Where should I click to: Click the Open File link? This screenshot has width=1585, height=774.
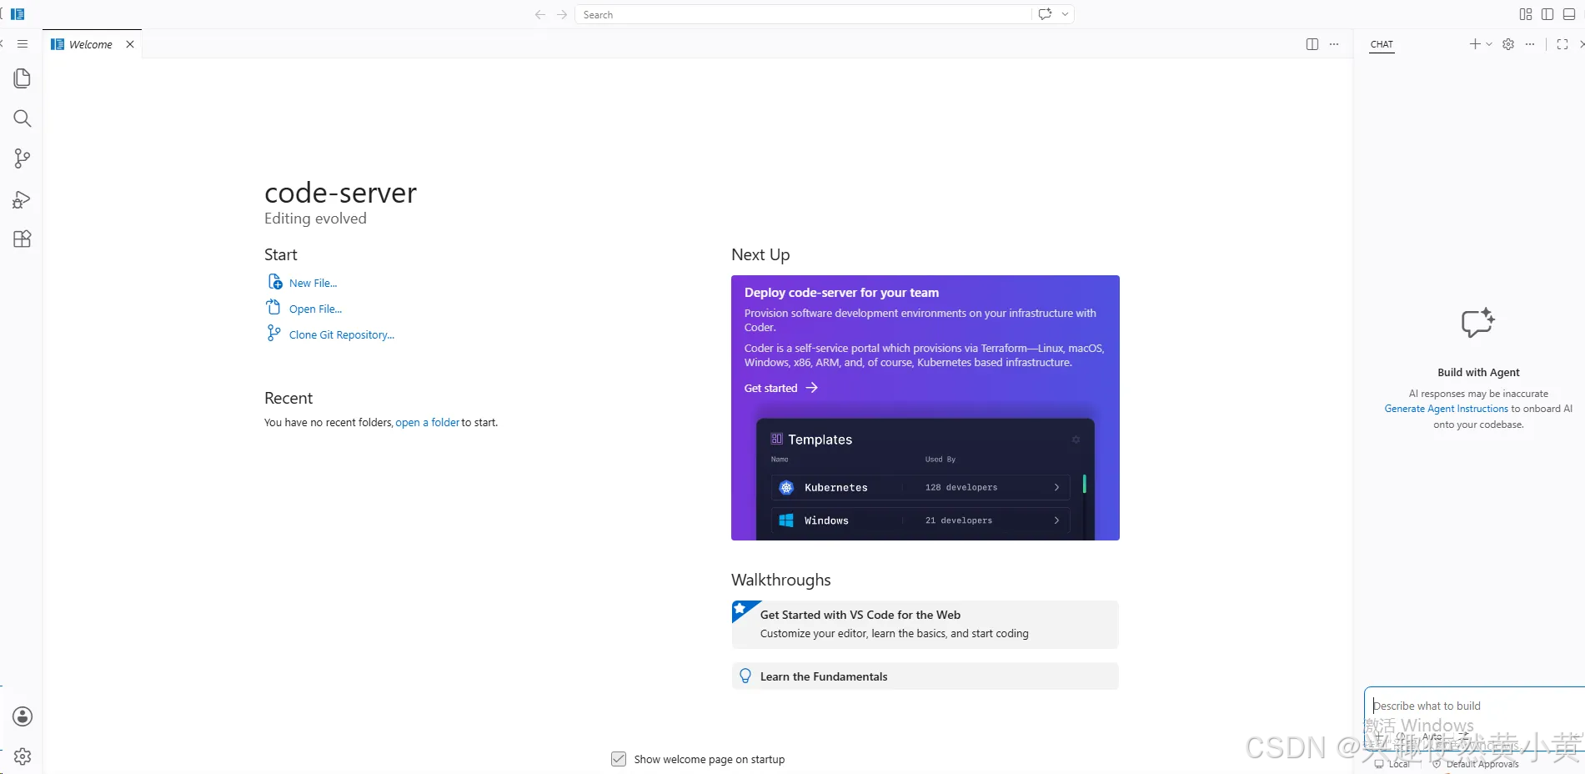315,309
